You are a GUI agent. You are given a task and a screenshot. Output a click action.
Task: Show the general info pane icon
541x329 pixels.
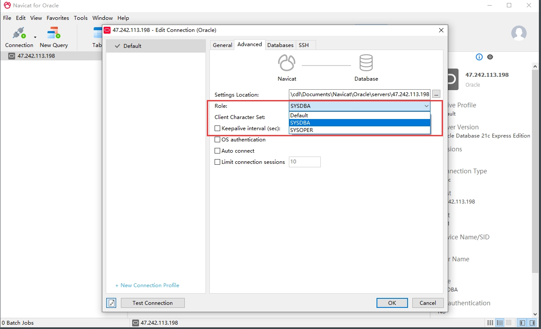pyautogui.click(x=479, y=57)
